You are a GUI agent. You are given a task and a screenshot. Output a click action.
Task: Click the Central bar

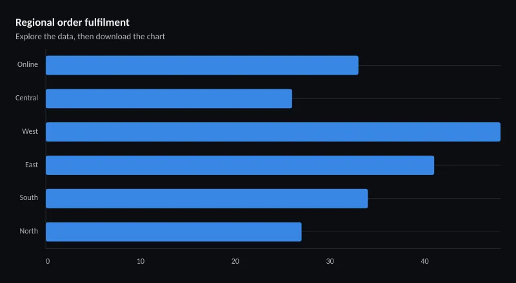[169, 98]
